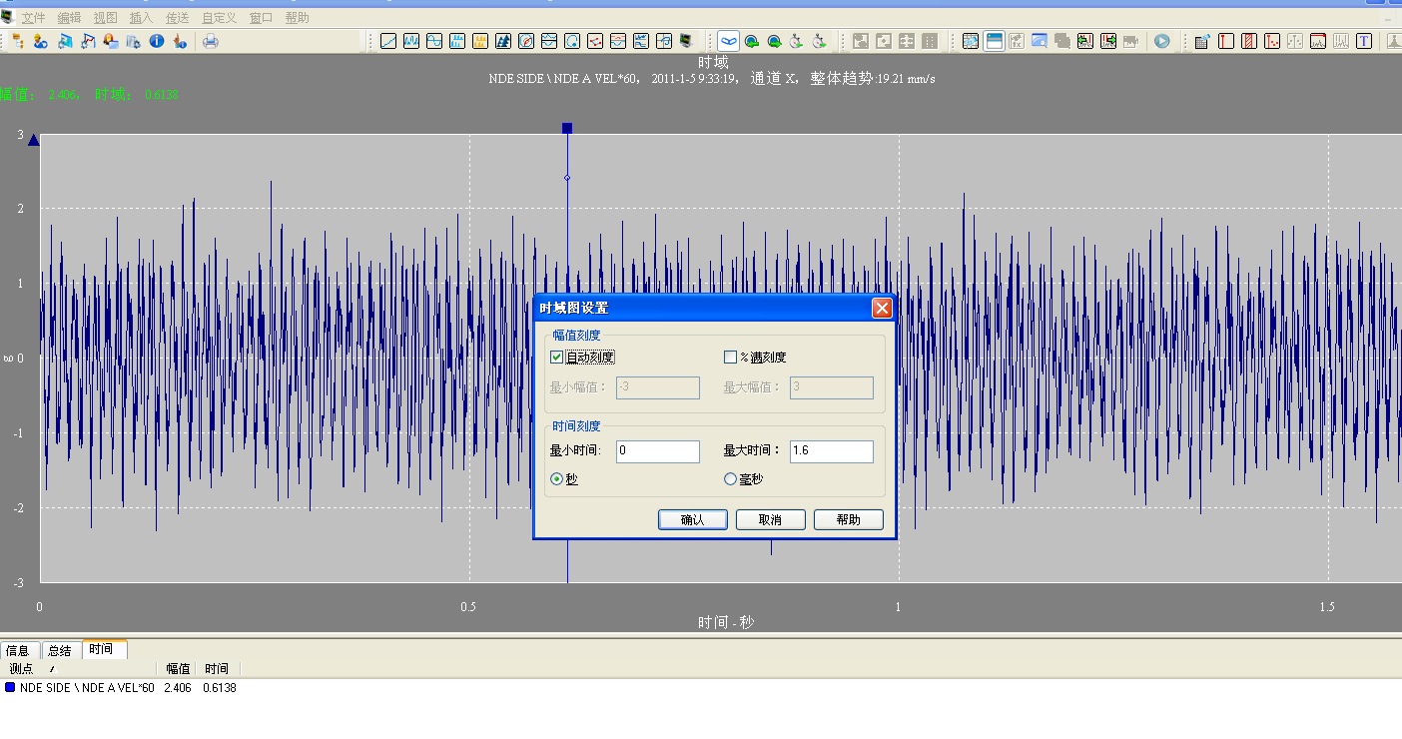Open the 视图 menu
The height and width of the screenshot is (739, 1402).
click(x=105, y=17)
